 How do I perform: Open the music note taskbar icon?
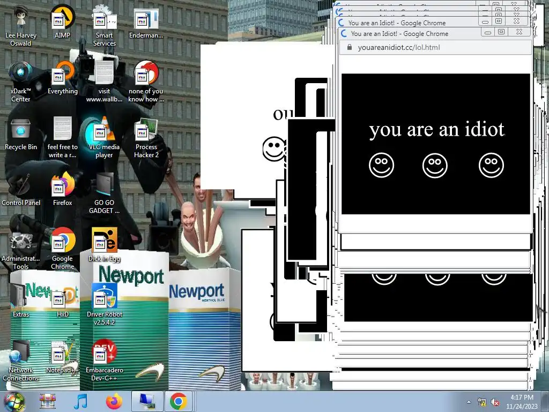(80, 401)
